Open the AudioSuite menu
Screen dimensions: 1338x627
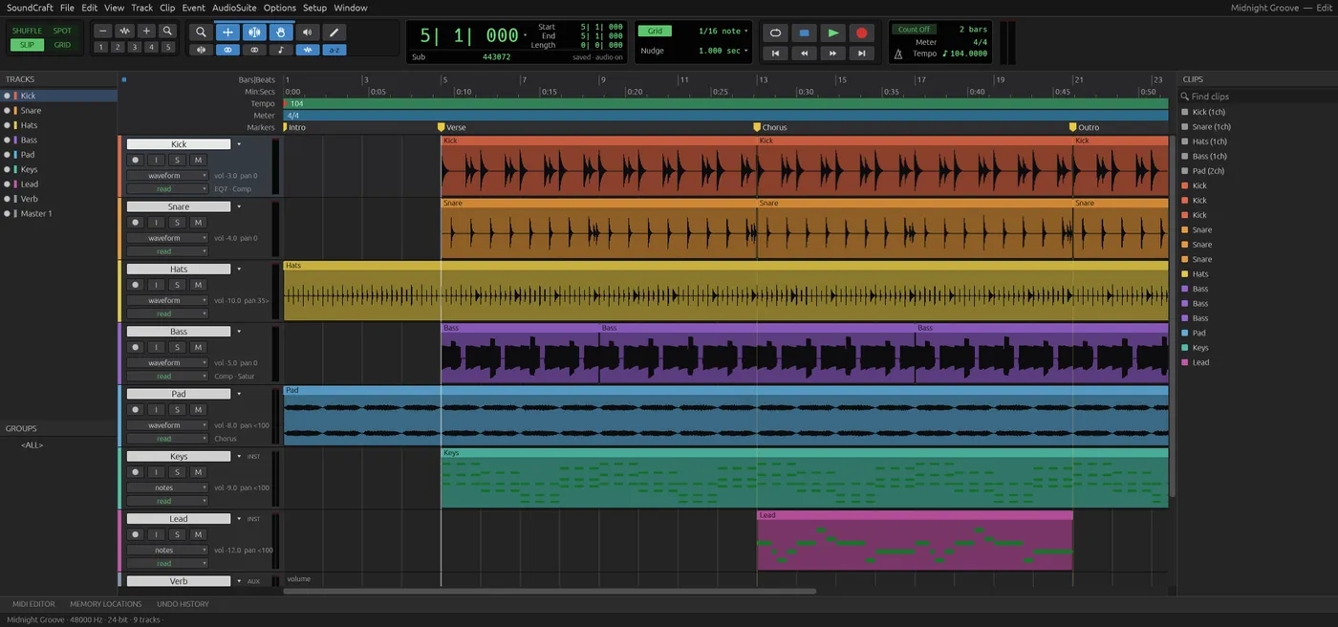coord(234,8)
